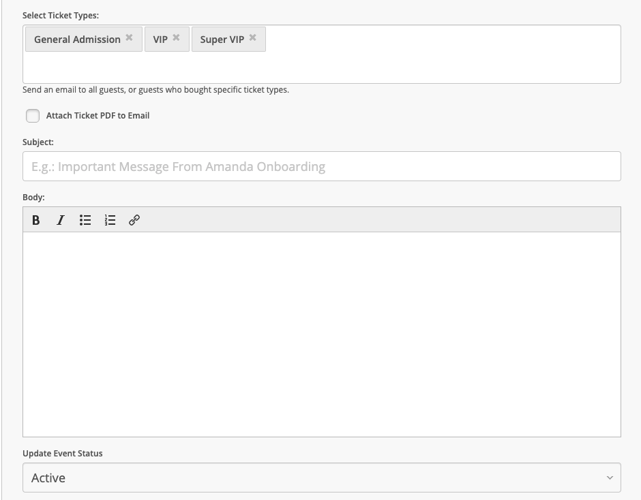The image size is (641, 500).
Task: Open the Update Event Status dropdown
Action: [x=320, y=478]
